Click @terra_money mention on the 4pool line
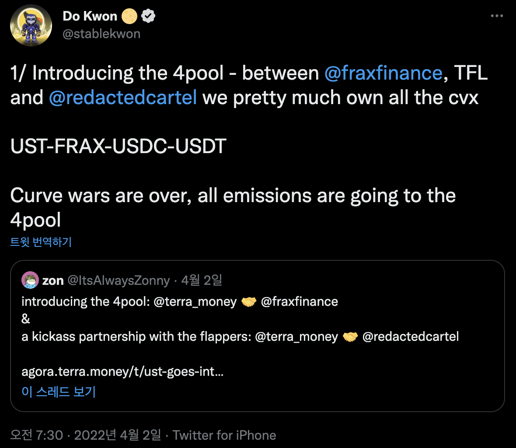This screenshot has width=516, height=448. (x=195, y=301)
